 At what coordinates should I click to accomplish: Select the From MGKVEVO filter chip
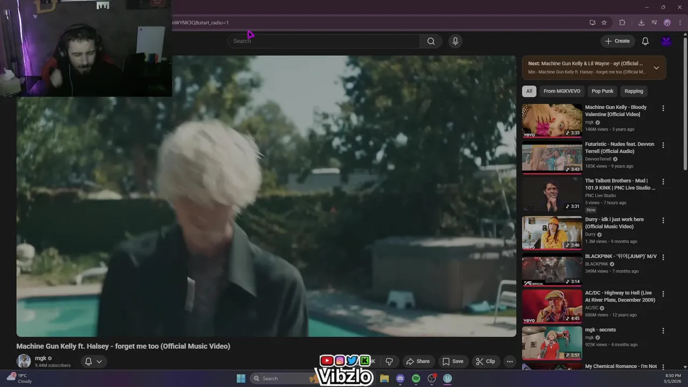(562, 91)
